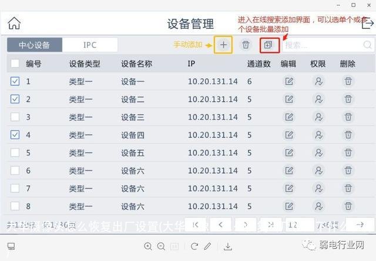
Task: Go to the last page
Action: click(271, 225)
